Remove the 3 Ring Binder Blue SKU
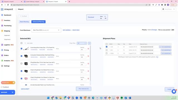This screenshot has width=178, height=100. tap(88, 64)
